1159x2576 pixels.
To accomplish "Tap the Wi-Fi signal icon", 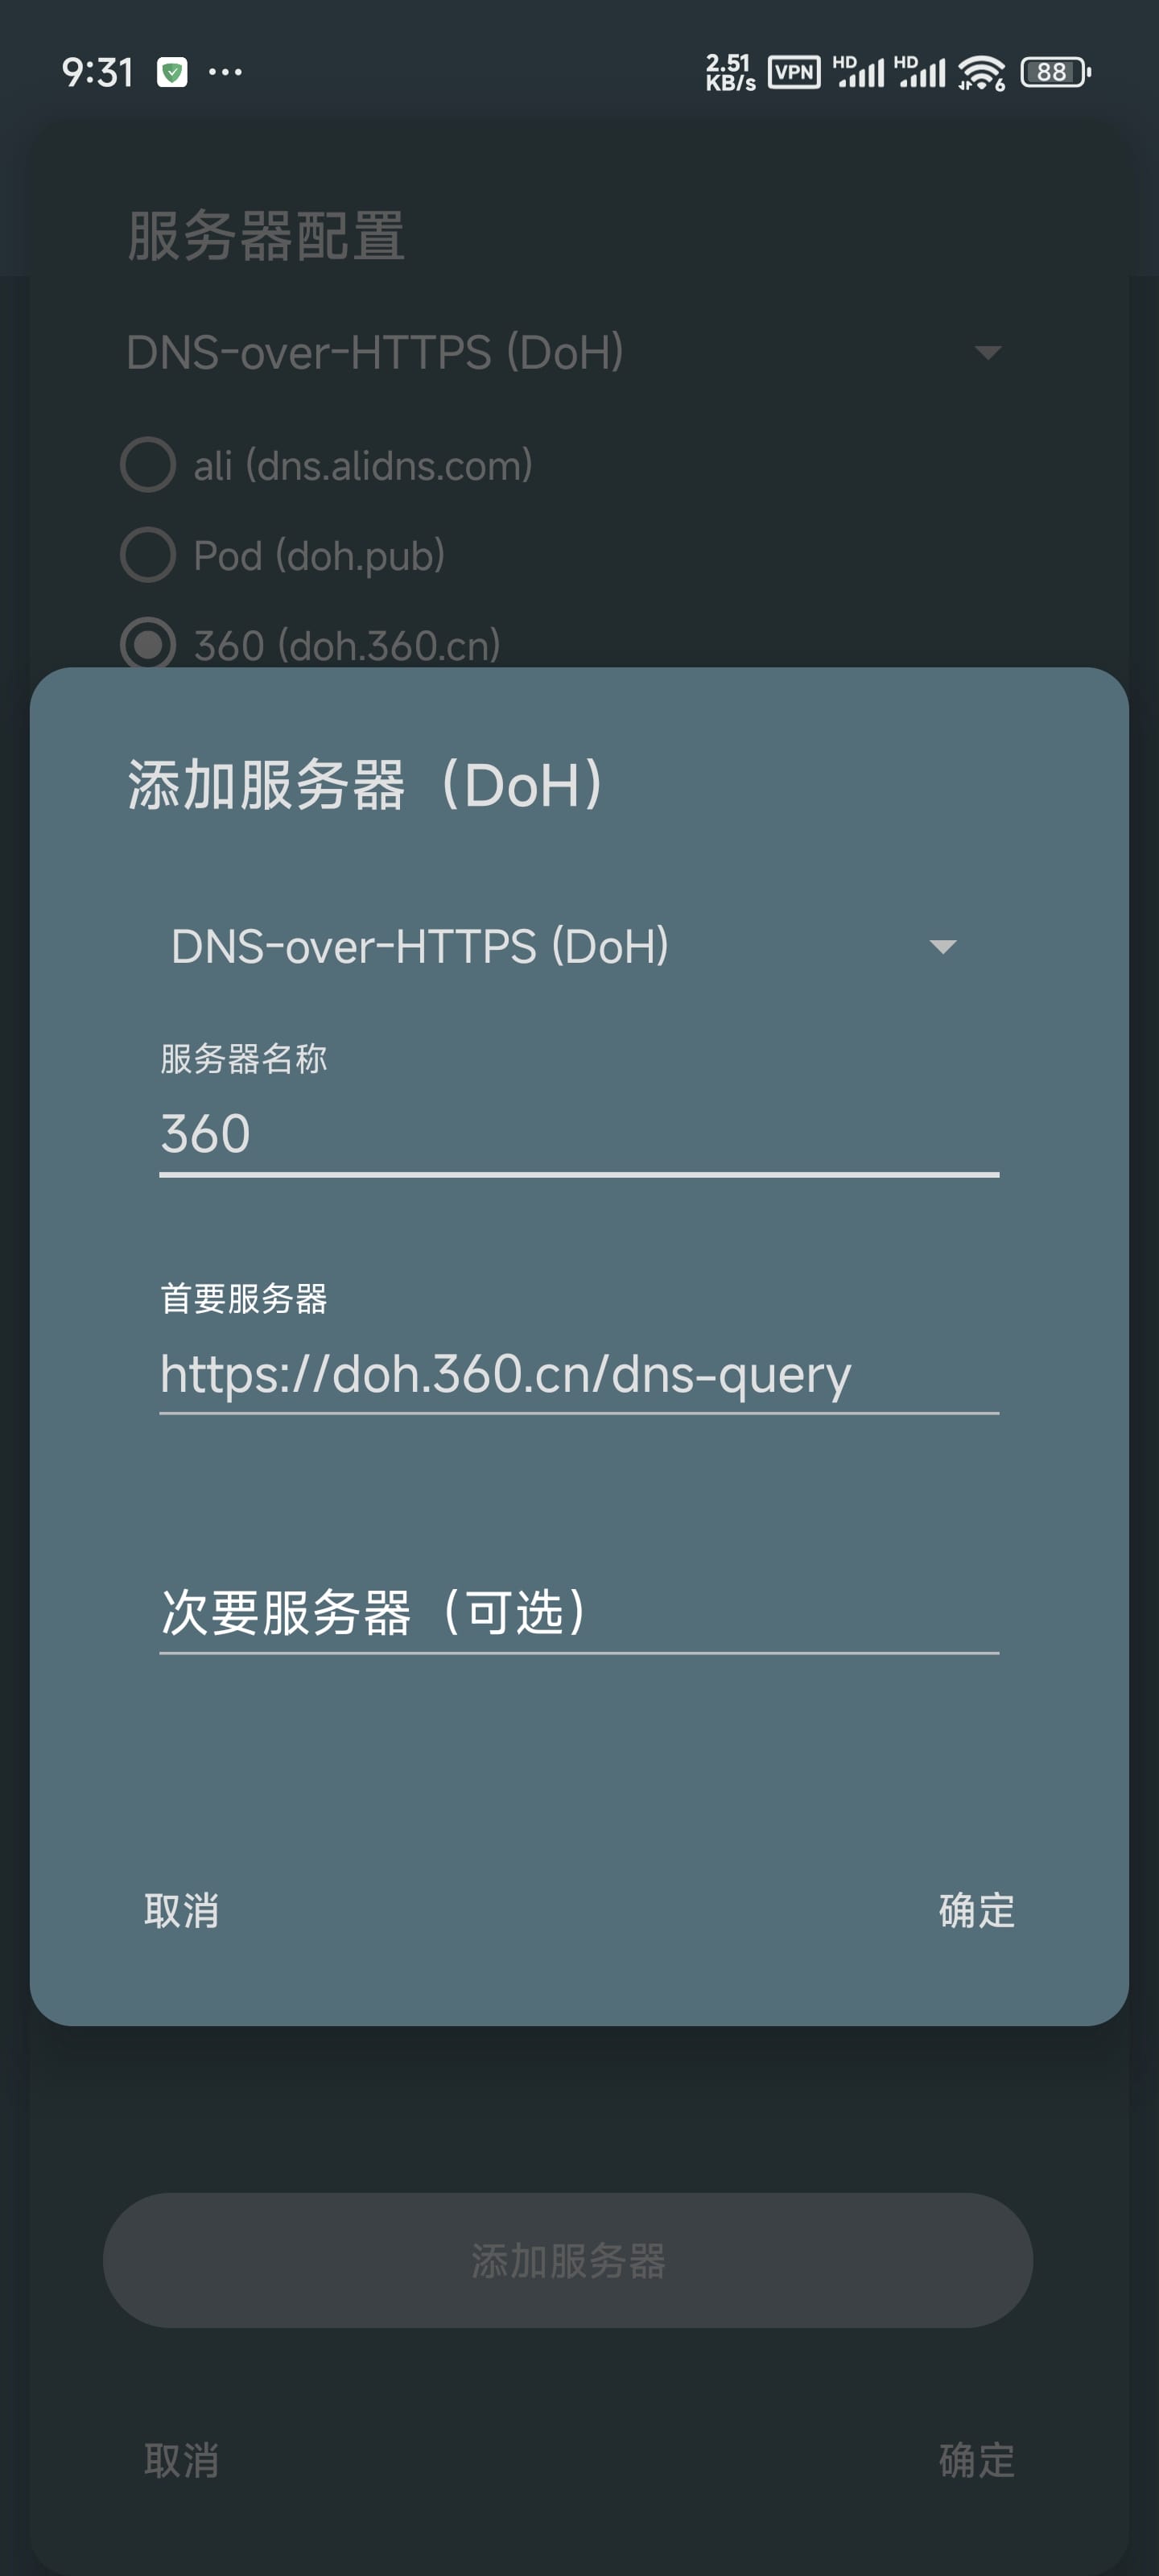I will 981,72.
